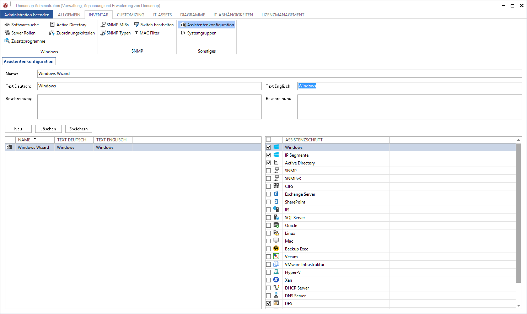Click the wizard icon in Windows Wizard row

(9, 147)
